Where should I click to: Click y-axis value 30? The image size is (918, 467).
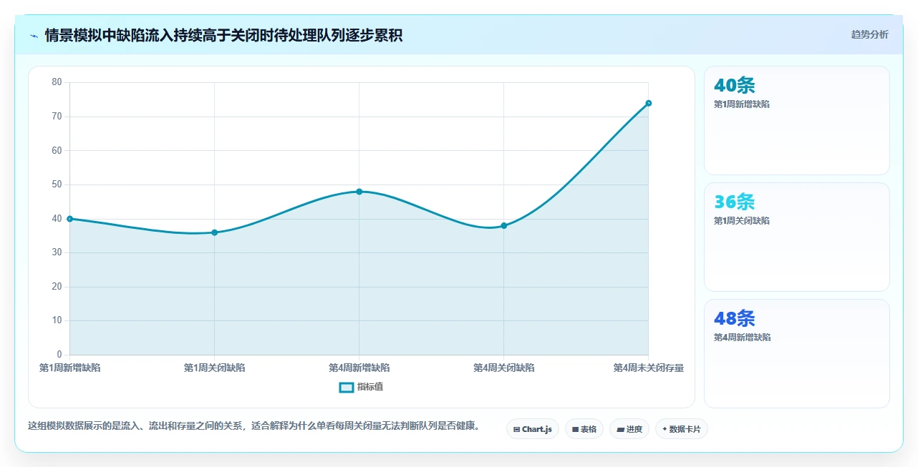[x=57, y=252]
